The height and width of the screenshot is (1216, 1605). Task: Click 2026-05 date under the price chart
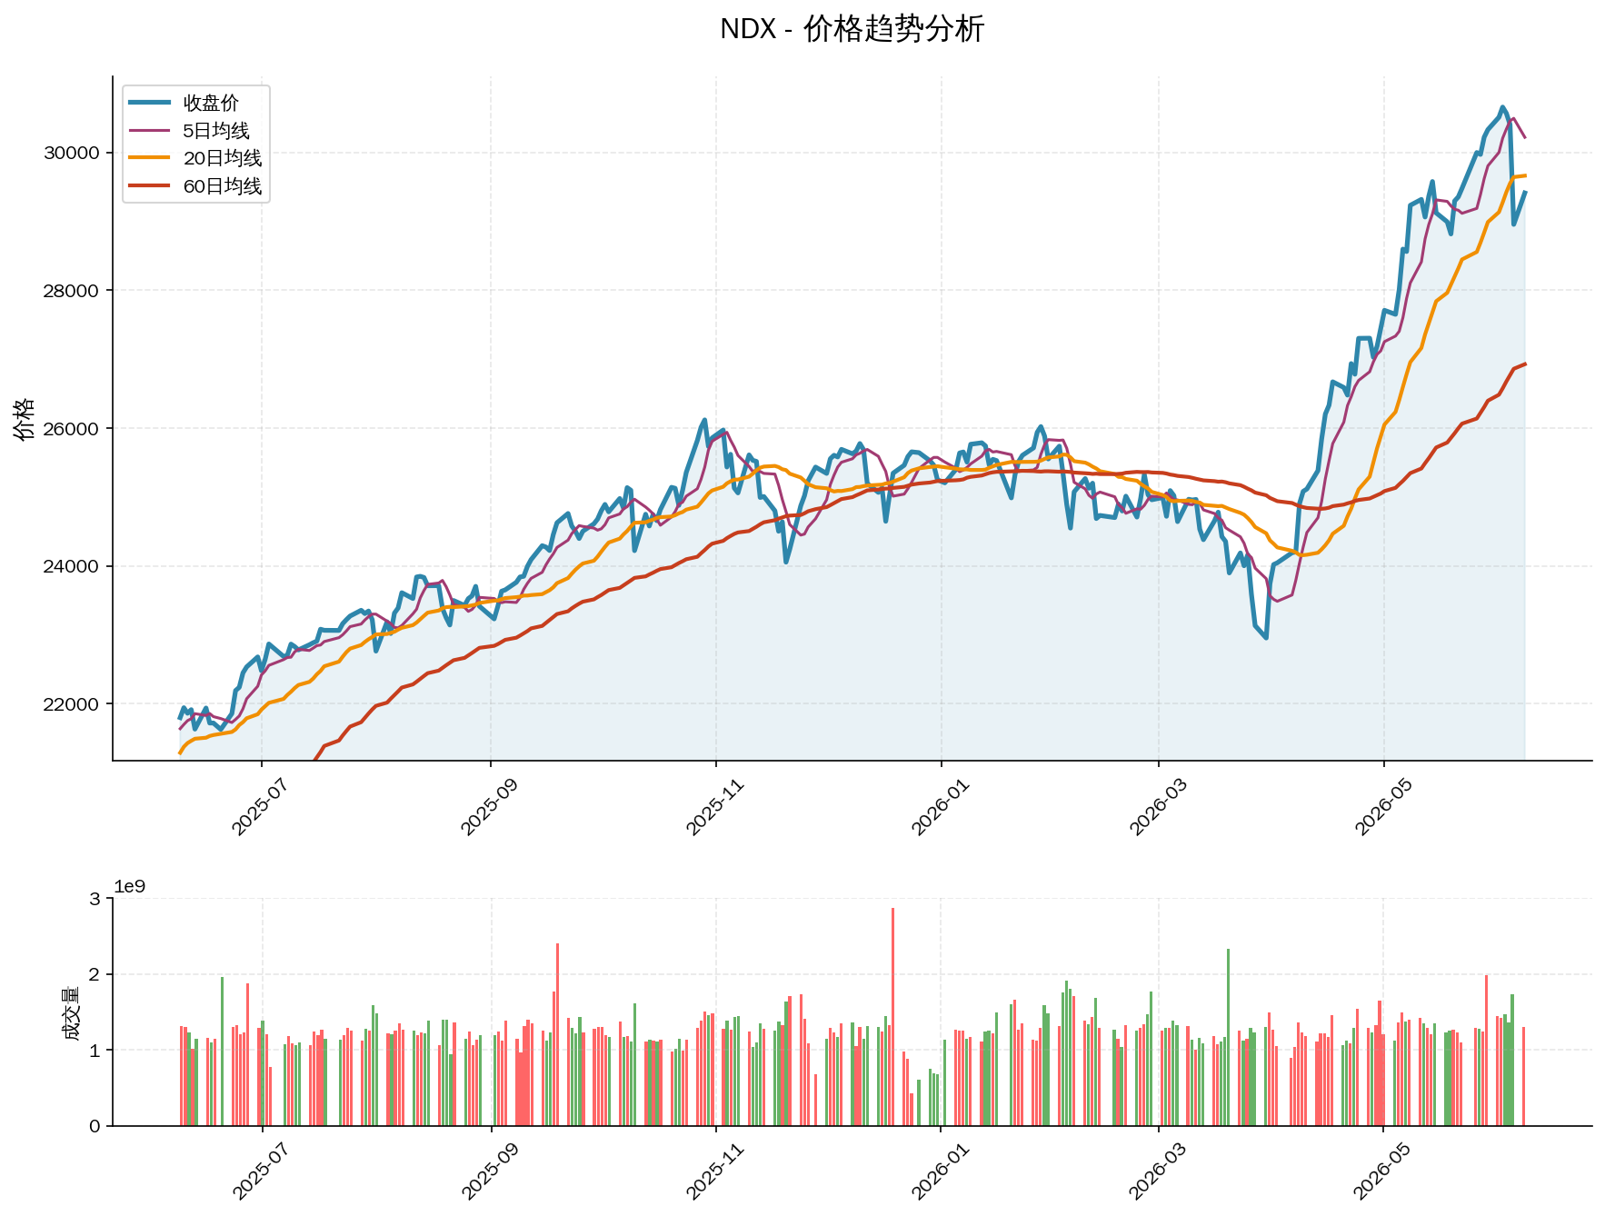(1383, 807)
